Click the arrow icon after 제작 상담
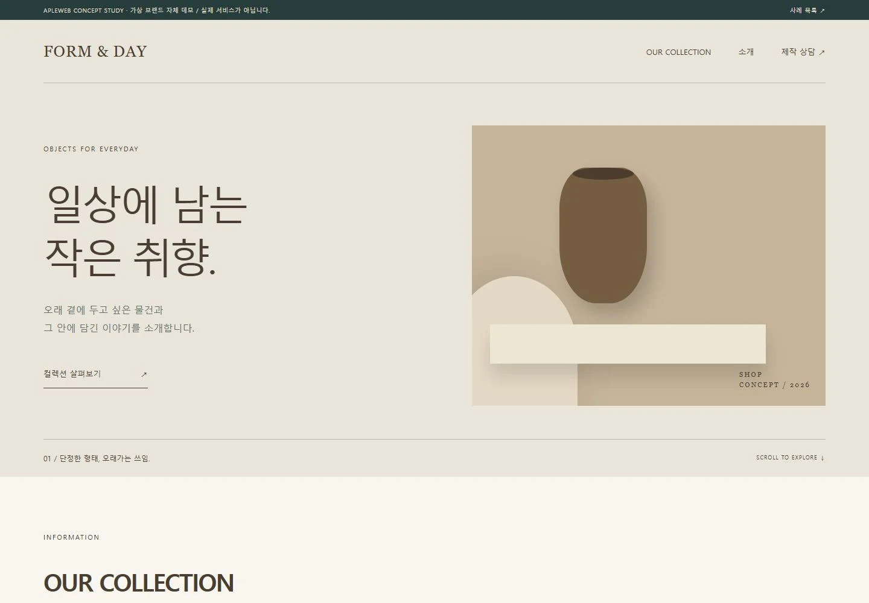 822,52
